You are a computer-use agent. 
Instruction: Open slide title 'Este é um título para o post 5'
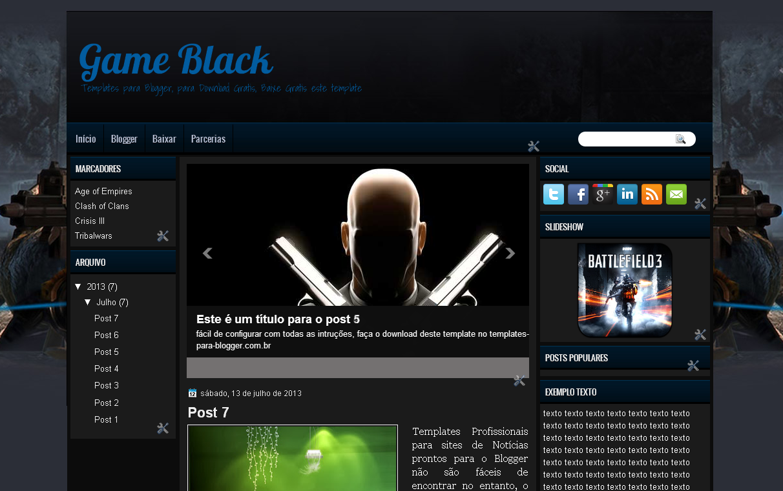pyautogui.click(x=278, y=319)
